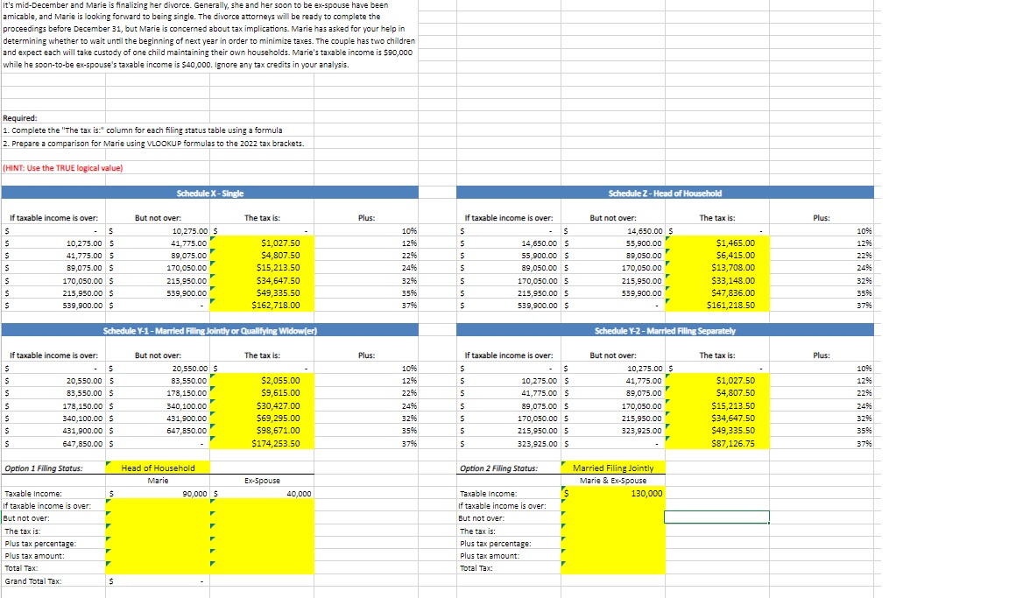Select Option 2 yellow 'The tax is' input cell
Screen dimensions: 1009x598
612,531
